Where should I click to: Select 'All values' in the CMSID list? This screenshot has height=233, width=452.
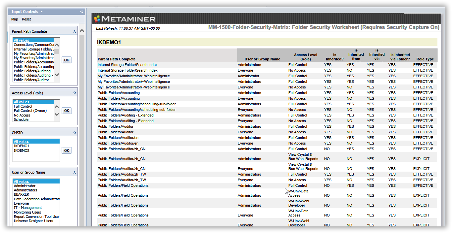[x=36, y=142]
